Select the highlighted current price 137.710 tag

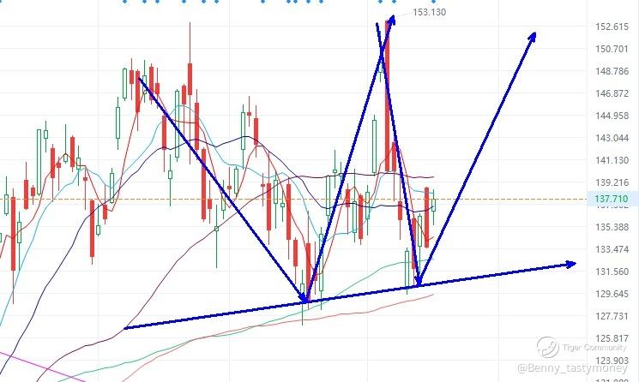(613, 199)
